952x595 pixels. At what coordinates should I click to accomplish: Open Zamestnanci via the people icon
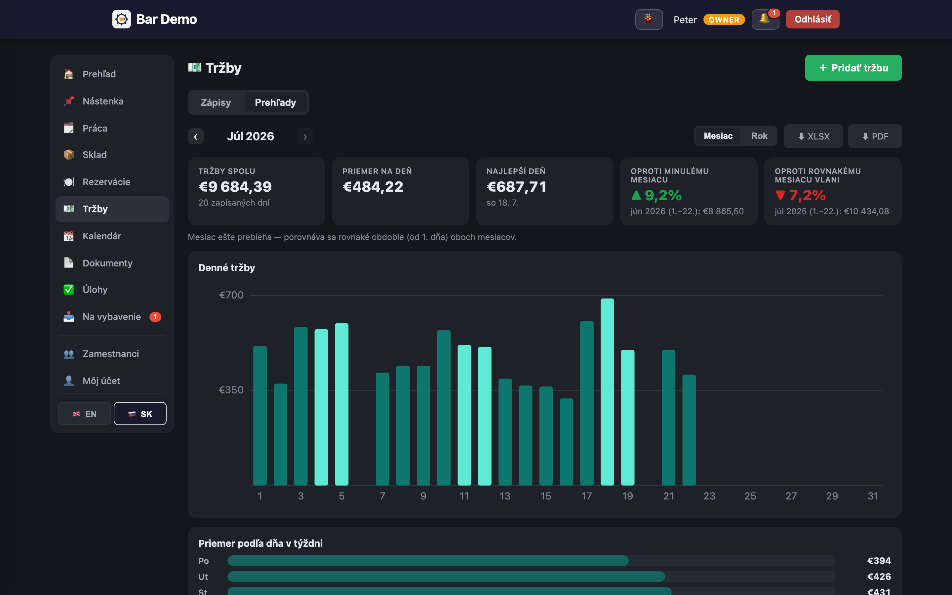pyautogui.click(x=69, y=354)
